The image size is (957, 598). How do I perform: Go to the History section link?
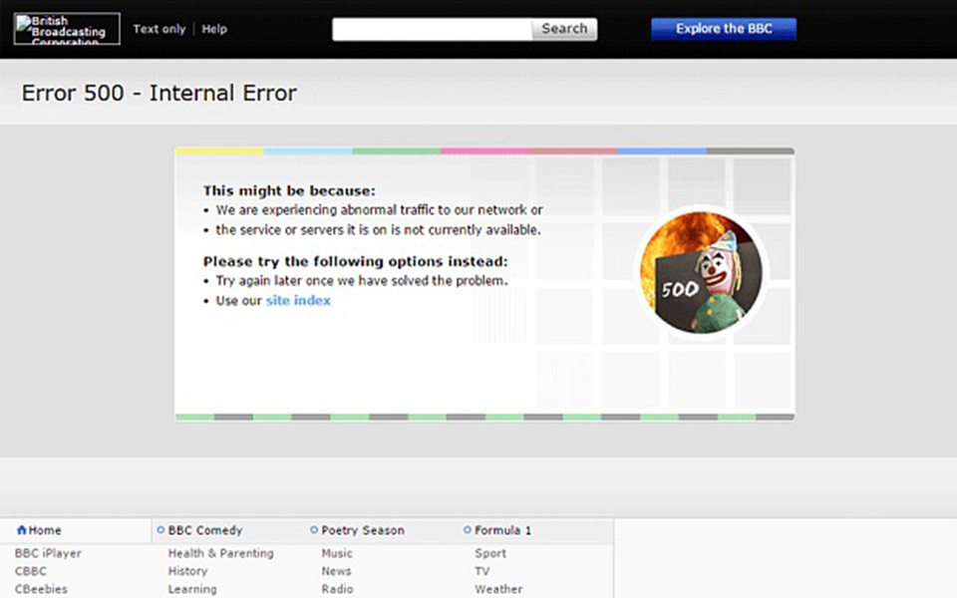[187, 571]
